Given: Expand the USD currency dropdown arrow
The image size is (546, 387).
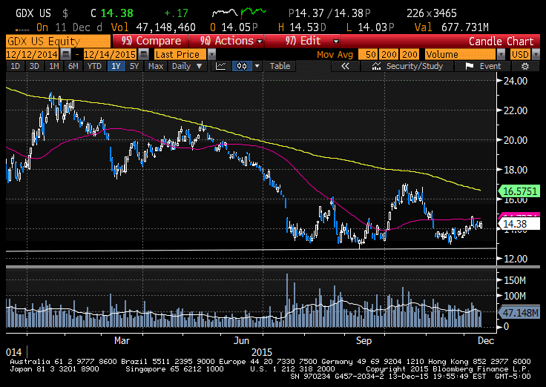Looking at the screenshot, I should tap(536, 54).
